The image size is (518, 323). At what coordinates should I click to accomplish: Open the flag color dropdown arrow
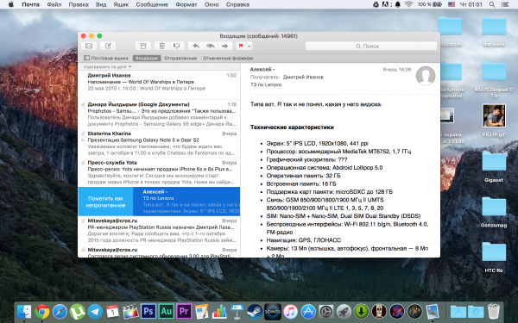click(x=250, y=47)
